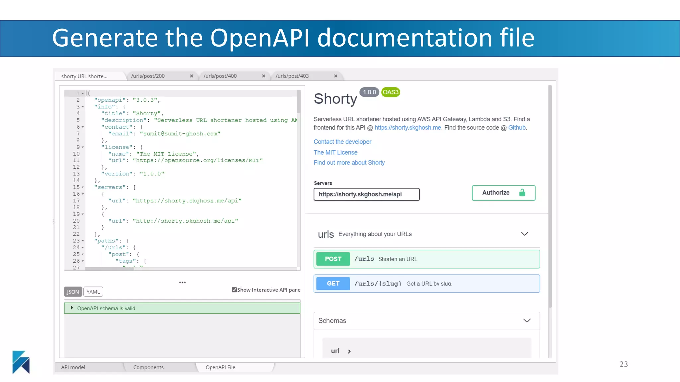Close the /urls/post/400 tab
The width and height of the screenshot is (680, 382).
pos(263,76)
